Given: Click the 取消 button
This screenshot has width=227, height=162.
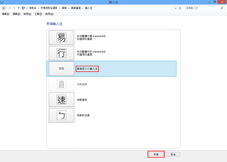Looking at the screenshot, I should [x=173, y=154].
